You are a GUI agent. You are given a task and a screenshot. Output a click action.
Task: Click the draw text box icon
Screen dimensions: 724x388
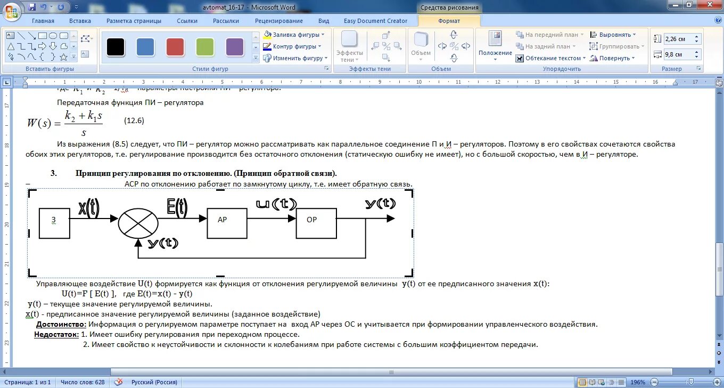pyautogui.click(x=85, y=54)
